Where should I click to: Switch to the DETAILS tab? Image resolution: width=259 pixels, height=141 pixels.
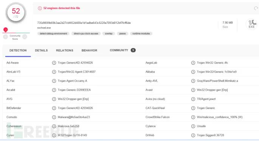click(41, 50)
